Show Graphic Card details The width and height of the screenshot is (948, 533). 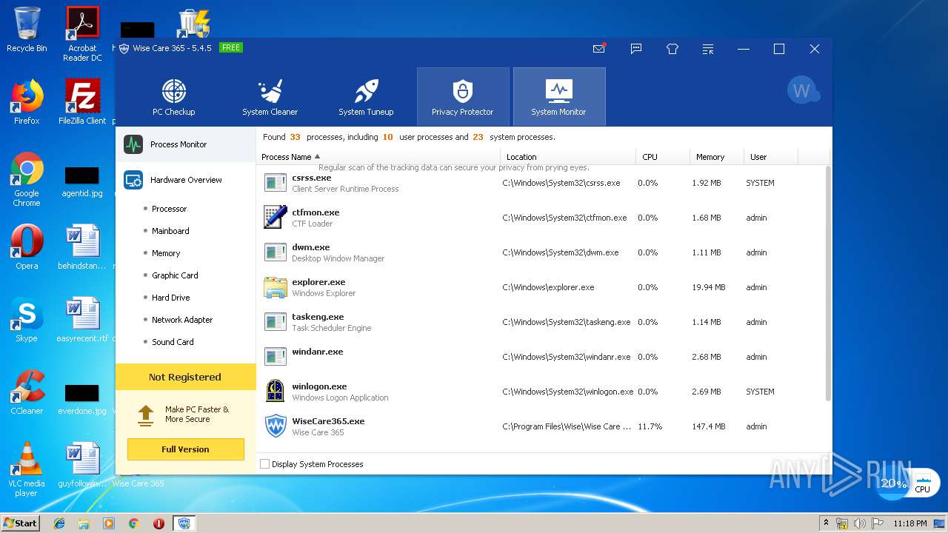(175, 275)
